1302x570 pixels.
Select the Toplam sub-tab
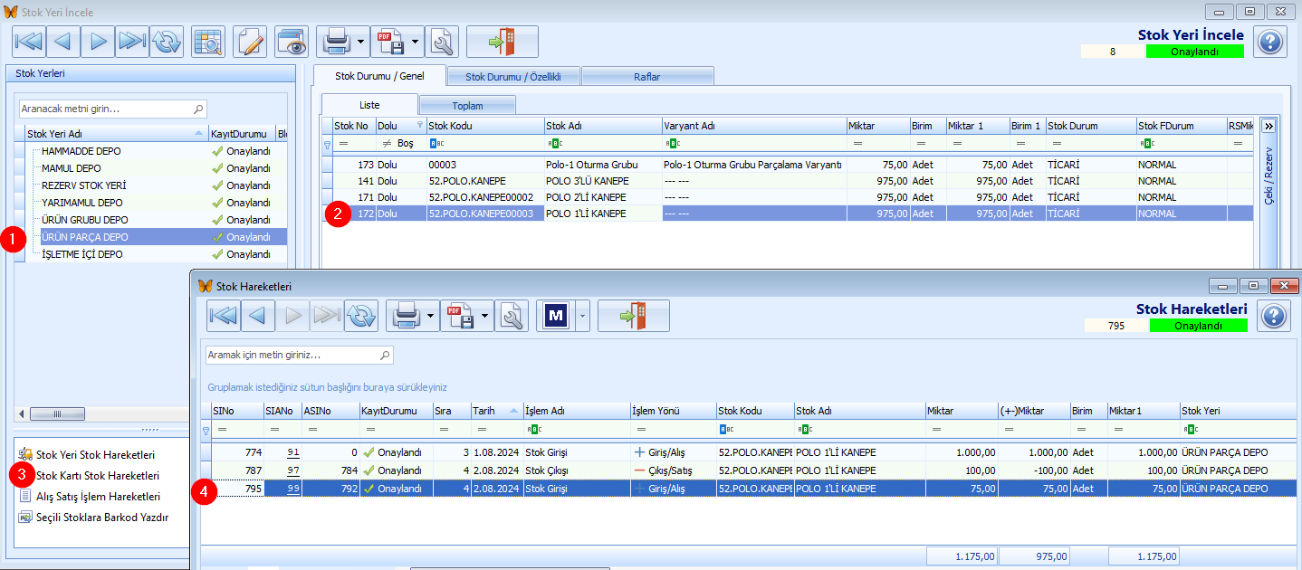pos(467,105)
